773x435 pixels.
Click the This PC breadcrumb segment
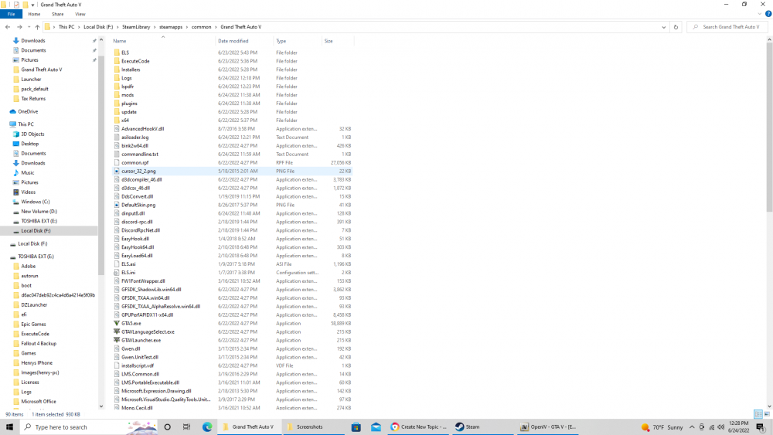click(66, 27)
